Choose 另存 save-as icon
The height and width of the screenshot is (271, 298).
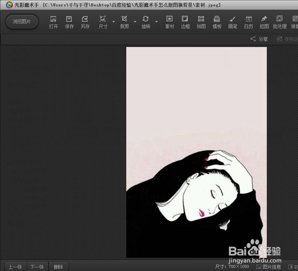85,22
